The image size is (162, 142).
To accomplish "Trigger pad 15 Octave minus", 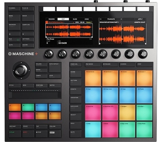I will pos(127,78).
